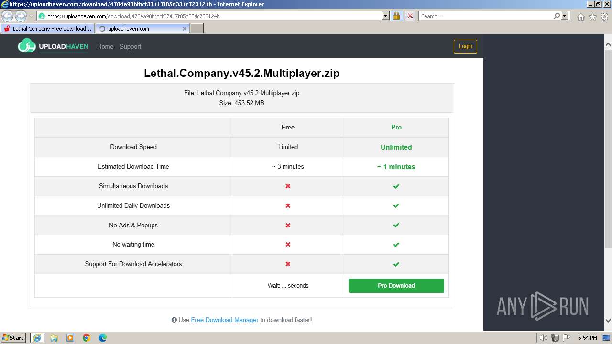Open the Free Download Manager link
This screenshot has width=612, height=344.
point(225,320)
